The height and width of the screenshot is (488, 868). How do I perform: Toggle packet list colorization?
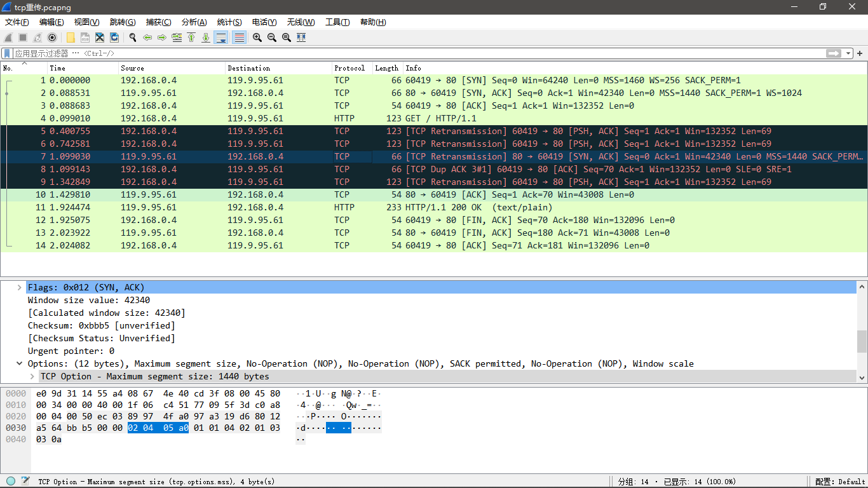pyautogui.click(x=240, y=37)
